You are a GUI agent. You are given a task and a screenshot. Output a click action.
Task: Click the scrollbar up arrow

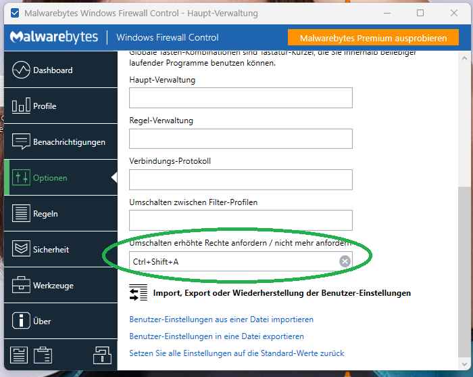465,58
